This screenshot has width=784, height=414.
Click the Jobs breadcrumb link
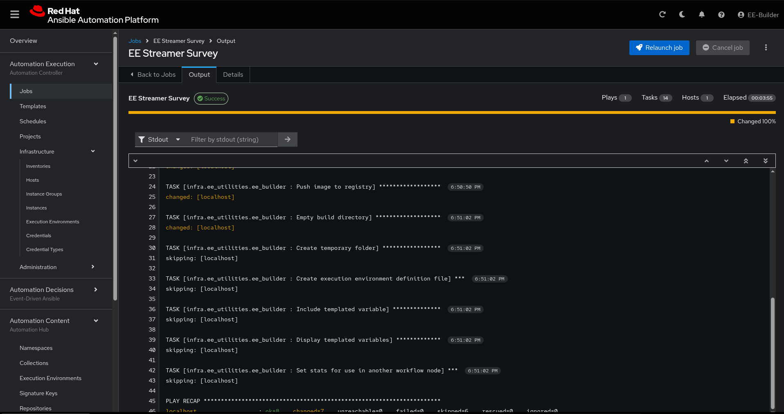(x=135, y=41)
